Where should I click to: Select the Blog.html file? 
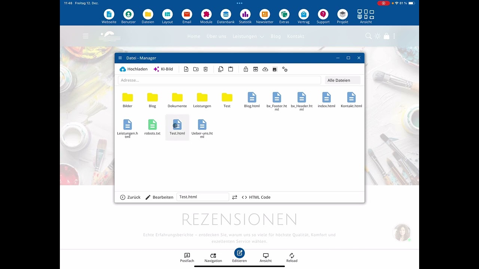click(252, 100)
